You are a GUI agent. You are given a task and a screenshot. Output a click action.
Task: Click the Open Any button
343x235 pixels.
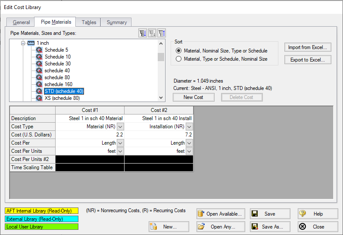[x=221, y=226]
